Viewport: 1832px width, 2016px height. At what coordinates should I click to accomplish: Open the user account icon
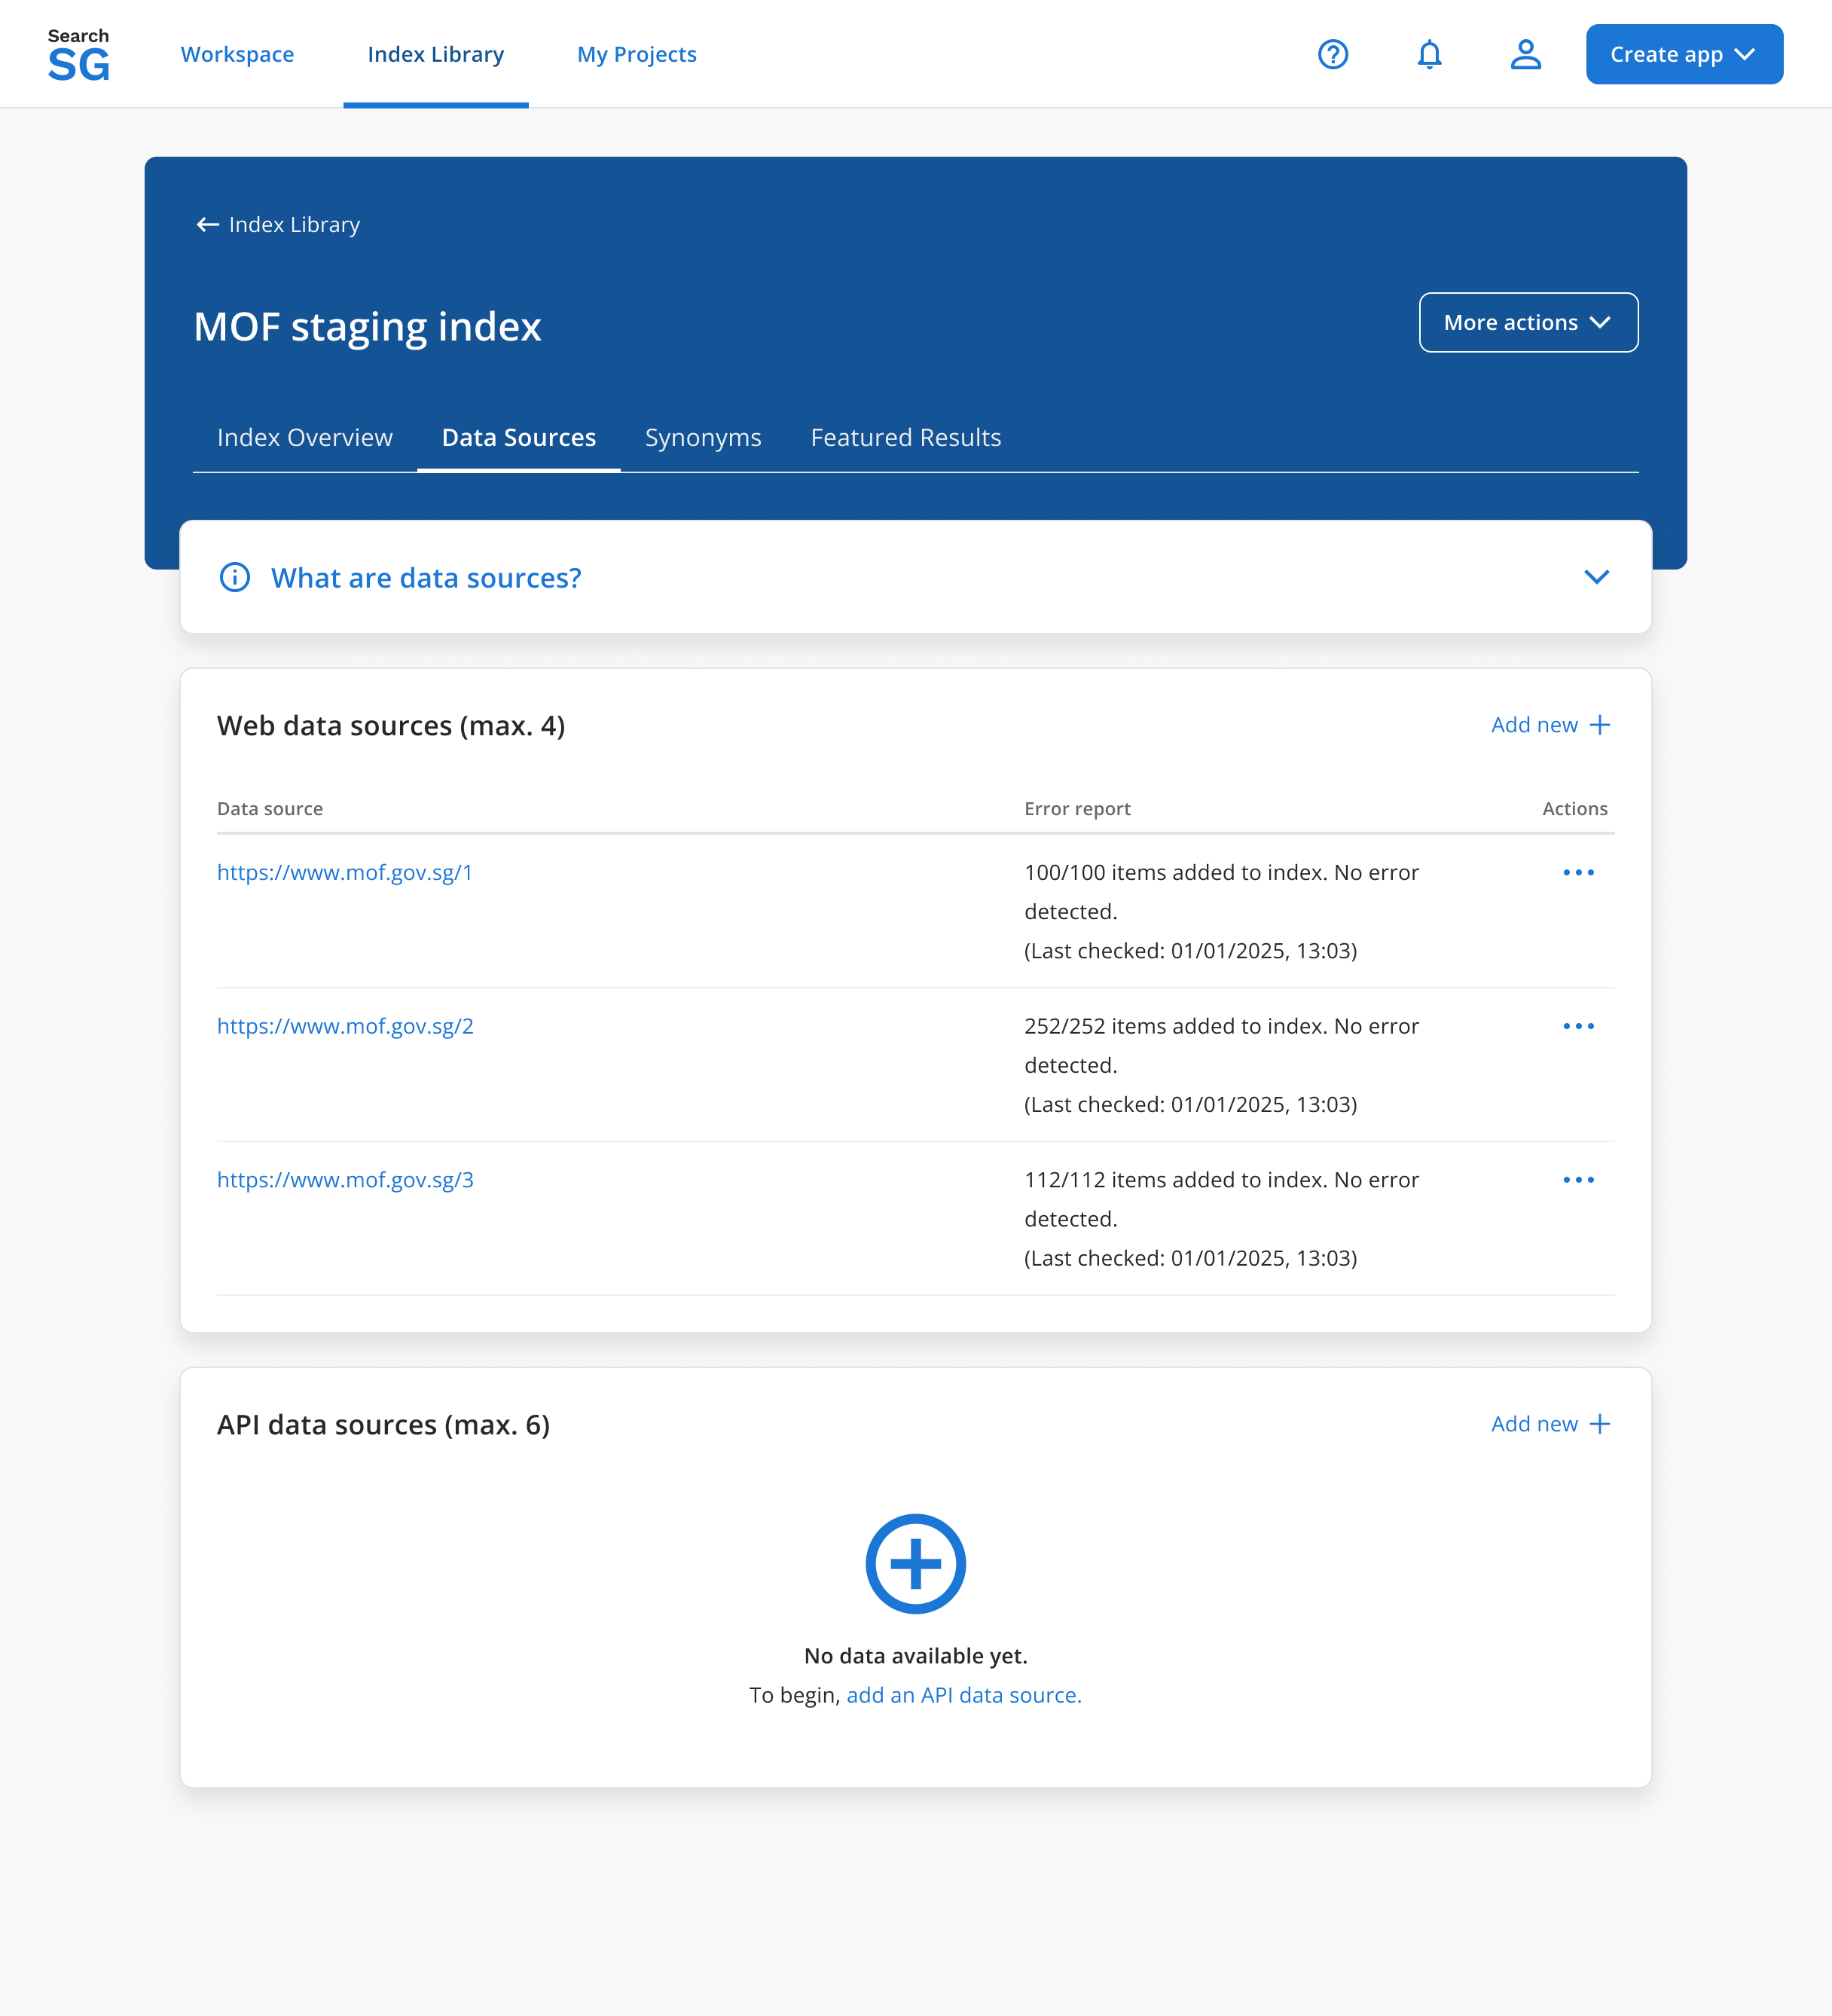(x=1525, y=55)
